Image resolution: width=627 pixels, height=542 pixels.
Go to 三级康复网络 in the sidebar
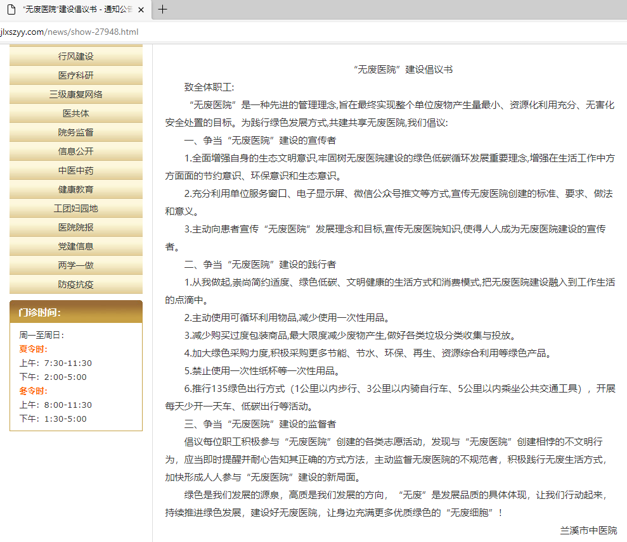pos(76,94)
